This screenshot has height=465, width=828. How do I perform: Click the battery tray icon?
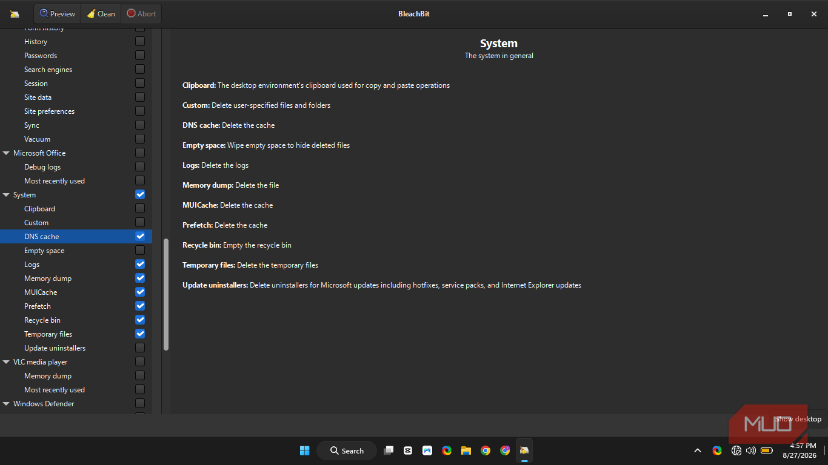[x=766, y=450]
